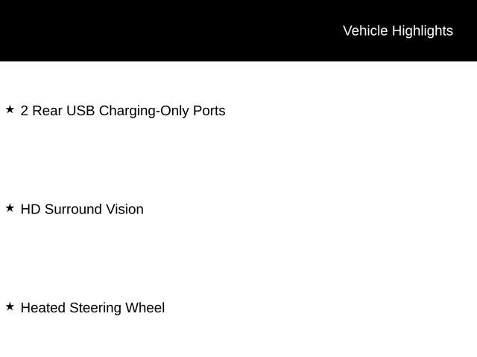Select the word 'Wheel' in the last highlight
This screenshot has height=357, width=477.
point(145,307)
